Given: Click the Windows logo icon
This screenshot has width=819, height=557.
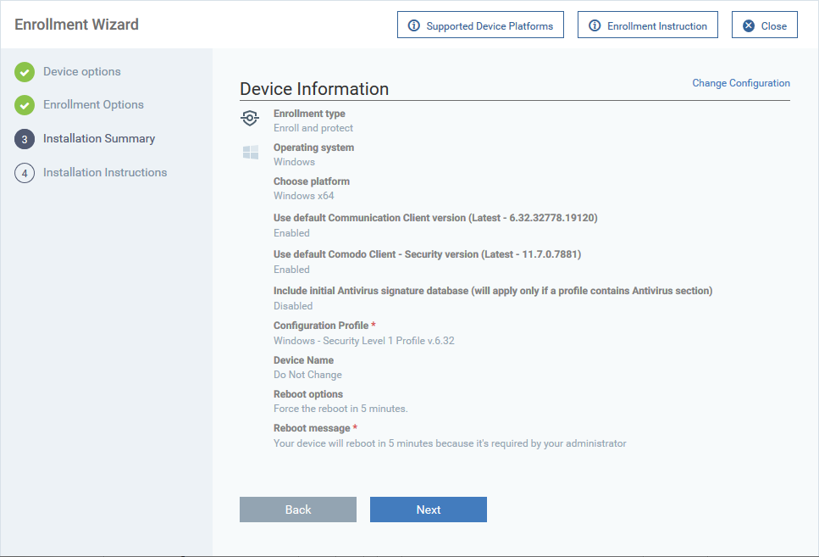Looking at the screenshot, I should (x=251, y=153).
